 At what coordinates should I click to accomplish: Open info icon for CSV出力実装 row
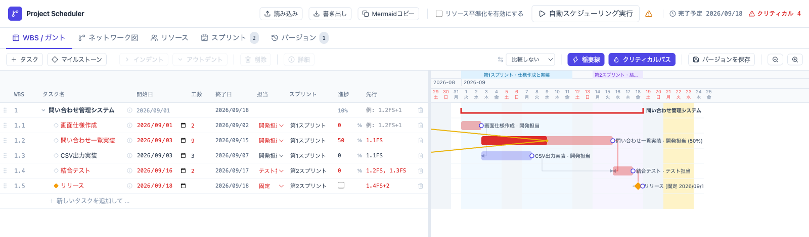tap(129, 156)
